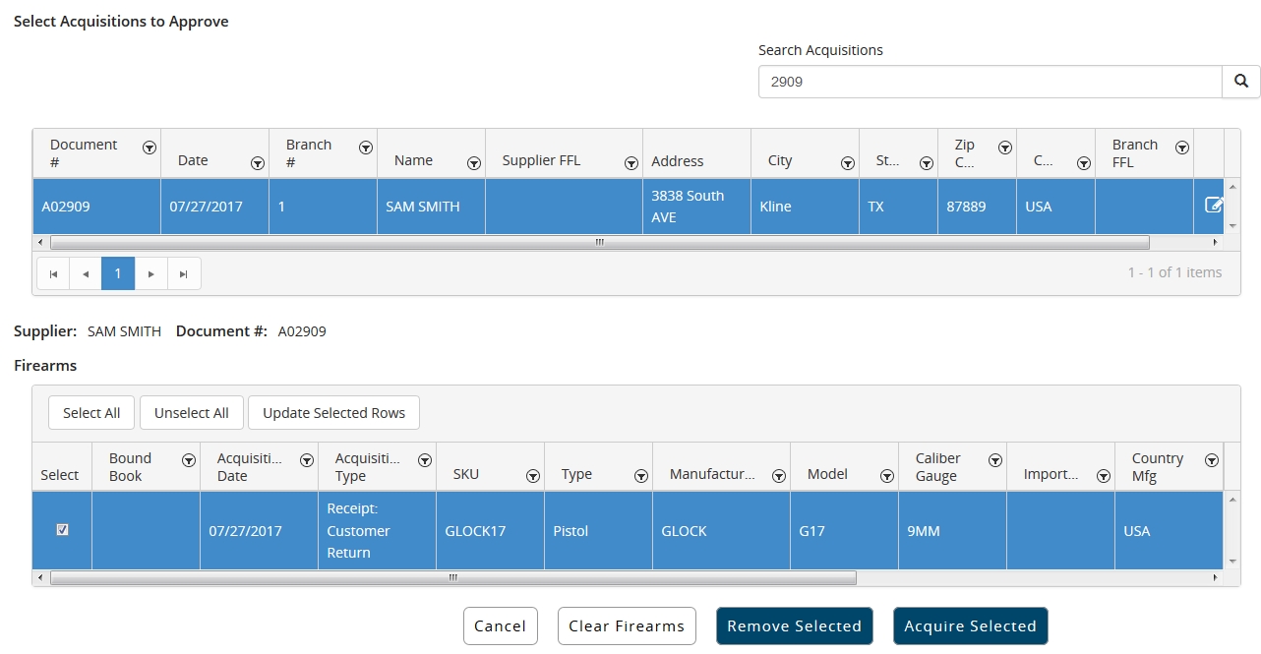Go to next page of acquisitions

coord(150,273)
